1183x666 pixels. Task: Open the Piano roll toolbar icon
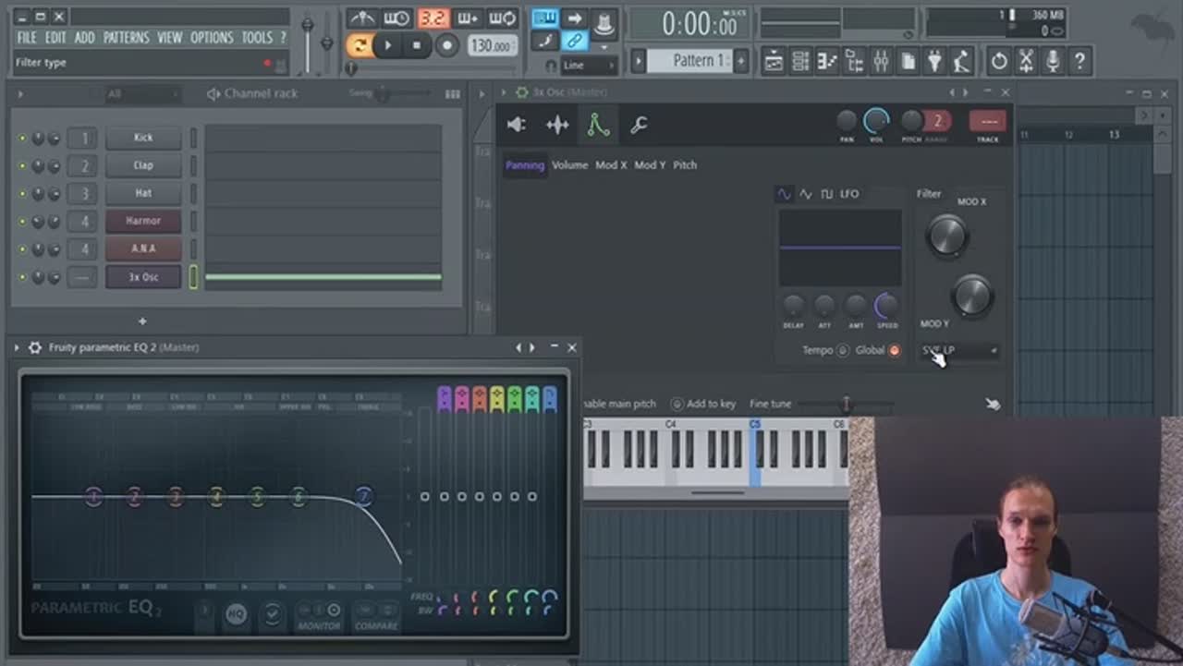click(827, 62)
